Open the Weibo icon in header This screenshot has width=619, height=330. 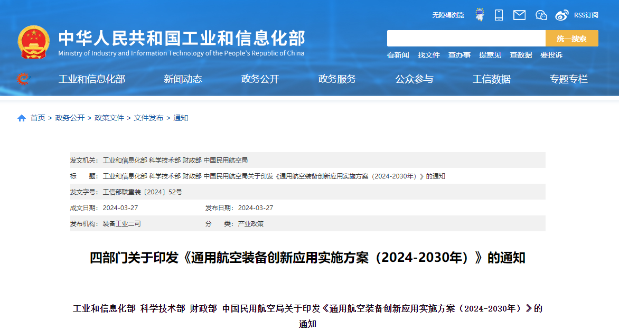(562, 15)
